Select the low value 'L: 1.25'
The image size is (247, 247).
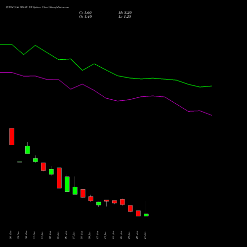tap(125, 17)
